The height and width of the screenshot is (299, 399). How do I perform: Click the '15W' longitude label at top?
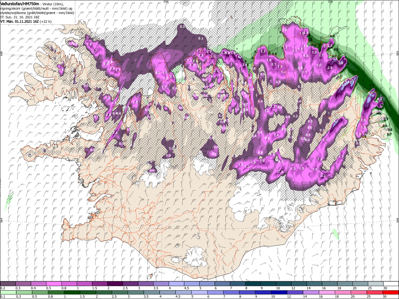pos(330,2)
